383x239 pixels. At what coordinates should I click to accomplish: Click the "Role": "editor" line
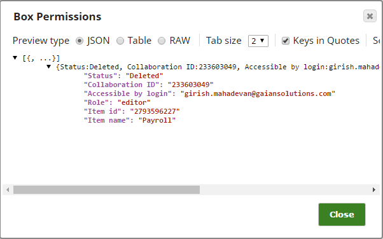pos(117,102)
